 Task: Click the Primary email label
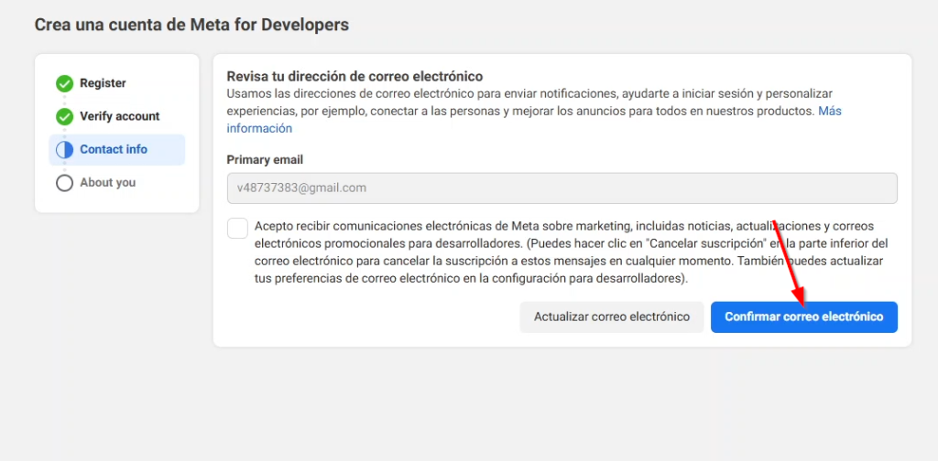[x=265, y=160]
